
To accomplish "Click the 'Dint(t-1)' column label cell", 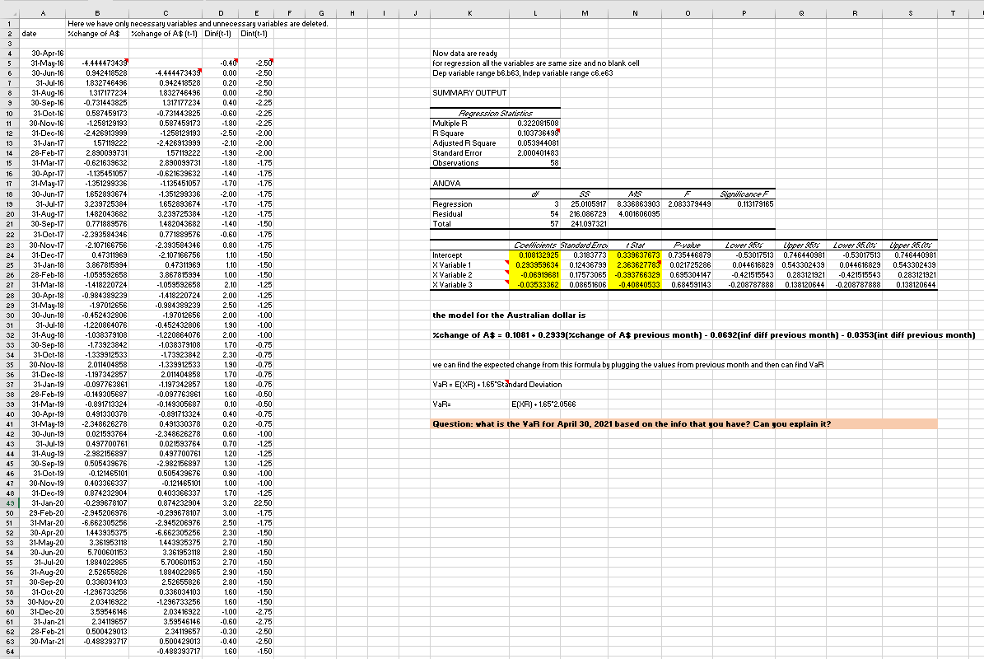I will [254, 34].
